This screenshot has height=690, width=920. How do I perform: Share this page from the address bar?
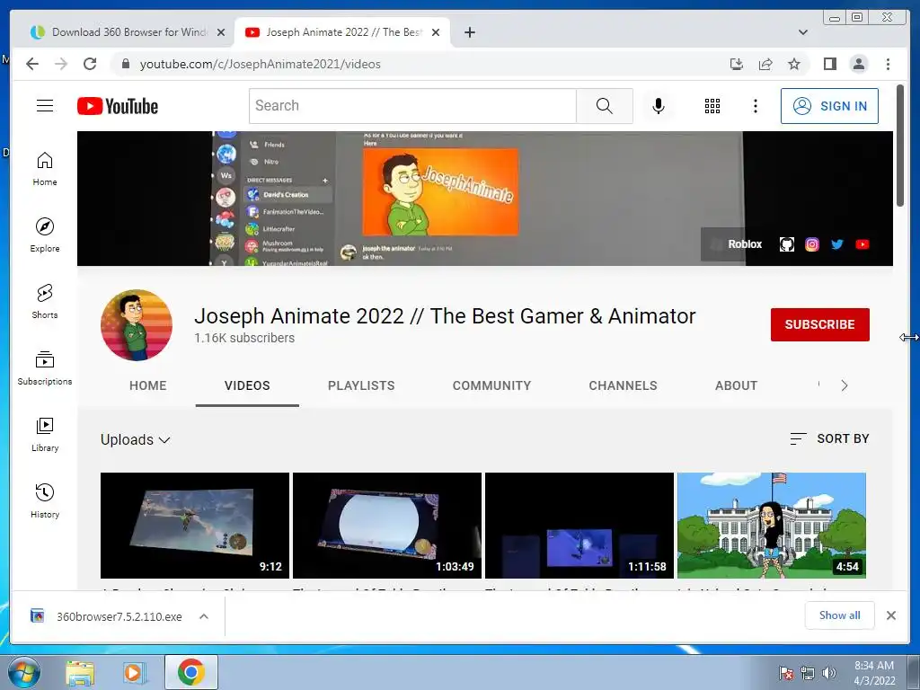tap(765, 64)
